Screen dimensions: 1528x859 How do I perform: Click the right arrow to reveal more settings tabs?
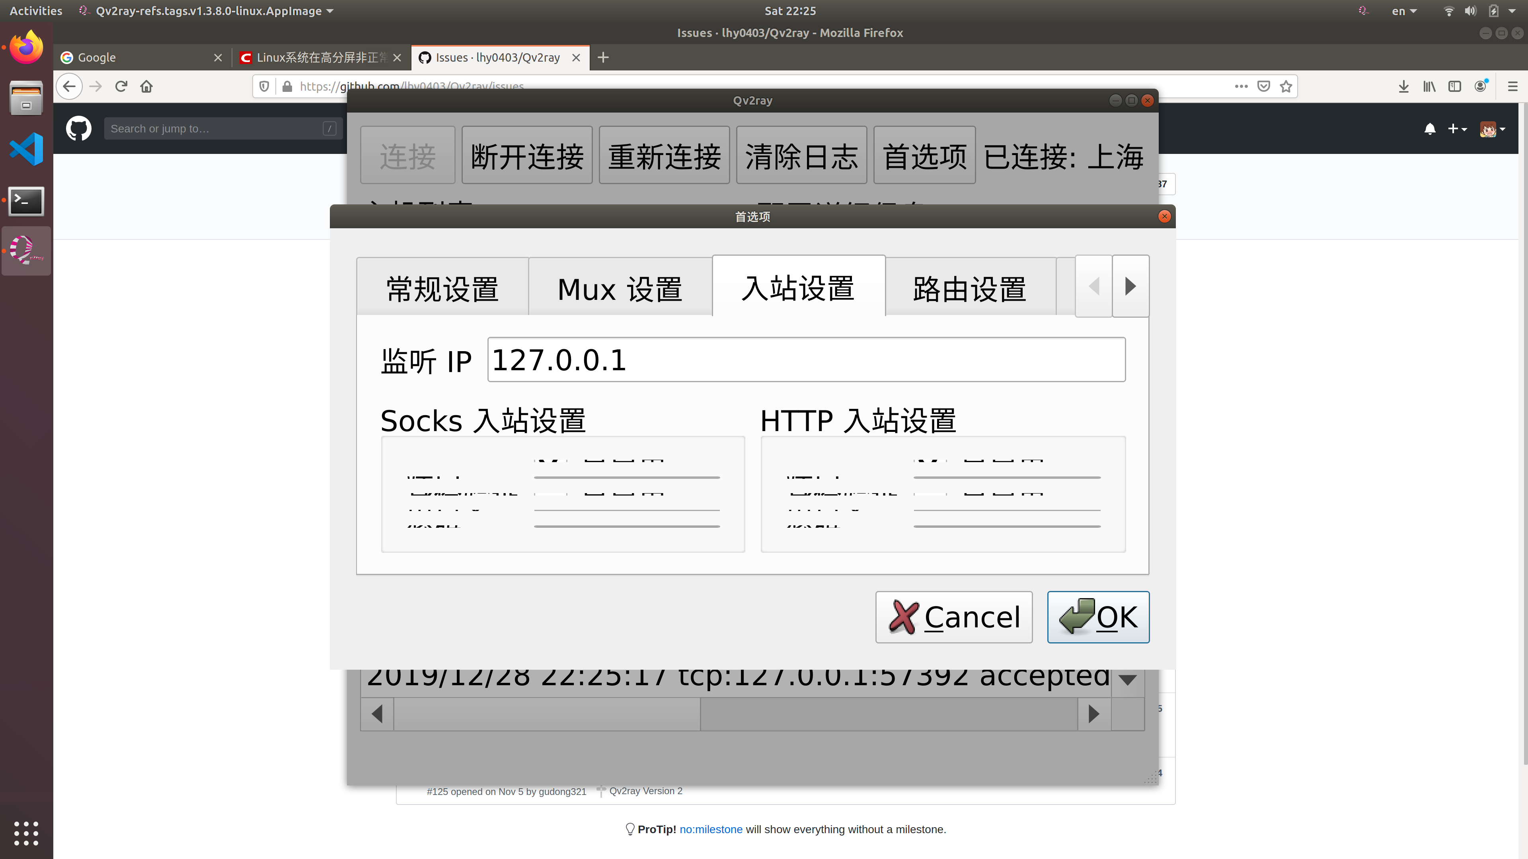1130,286
